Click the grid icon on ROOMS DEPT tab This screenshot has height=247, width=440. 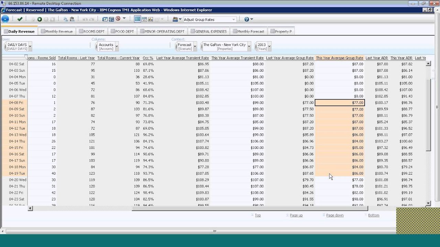(x=81, y=31)
